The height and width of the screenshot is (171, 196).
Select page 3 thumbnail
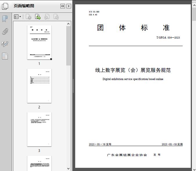point(39,129)
